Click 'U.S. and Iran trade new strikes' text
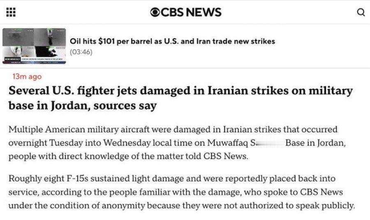This screenshot has width=370, height=220. point(220,41)
